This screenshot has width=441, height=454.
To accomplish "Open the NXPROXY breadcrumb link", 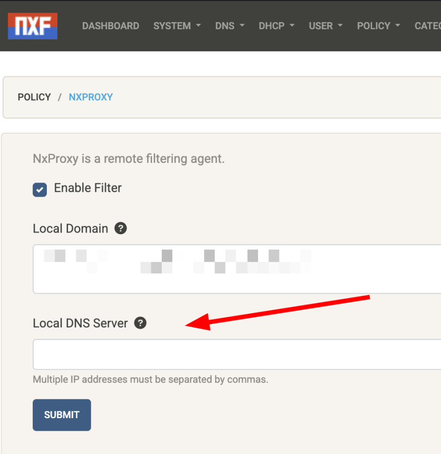I will [91, 97].
